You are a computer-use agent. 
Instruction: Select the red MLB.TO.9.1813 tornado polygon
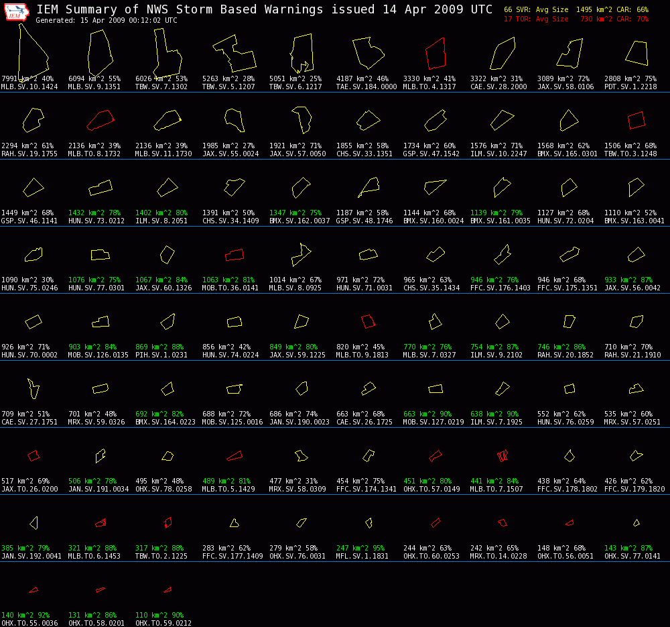pos(368,321)
